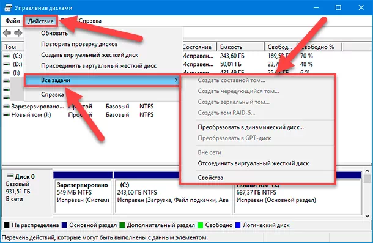Click Создать виртуальный жесткий диск
The width and height of the screenshot is (373, 243).
click(x=89, y=55)
